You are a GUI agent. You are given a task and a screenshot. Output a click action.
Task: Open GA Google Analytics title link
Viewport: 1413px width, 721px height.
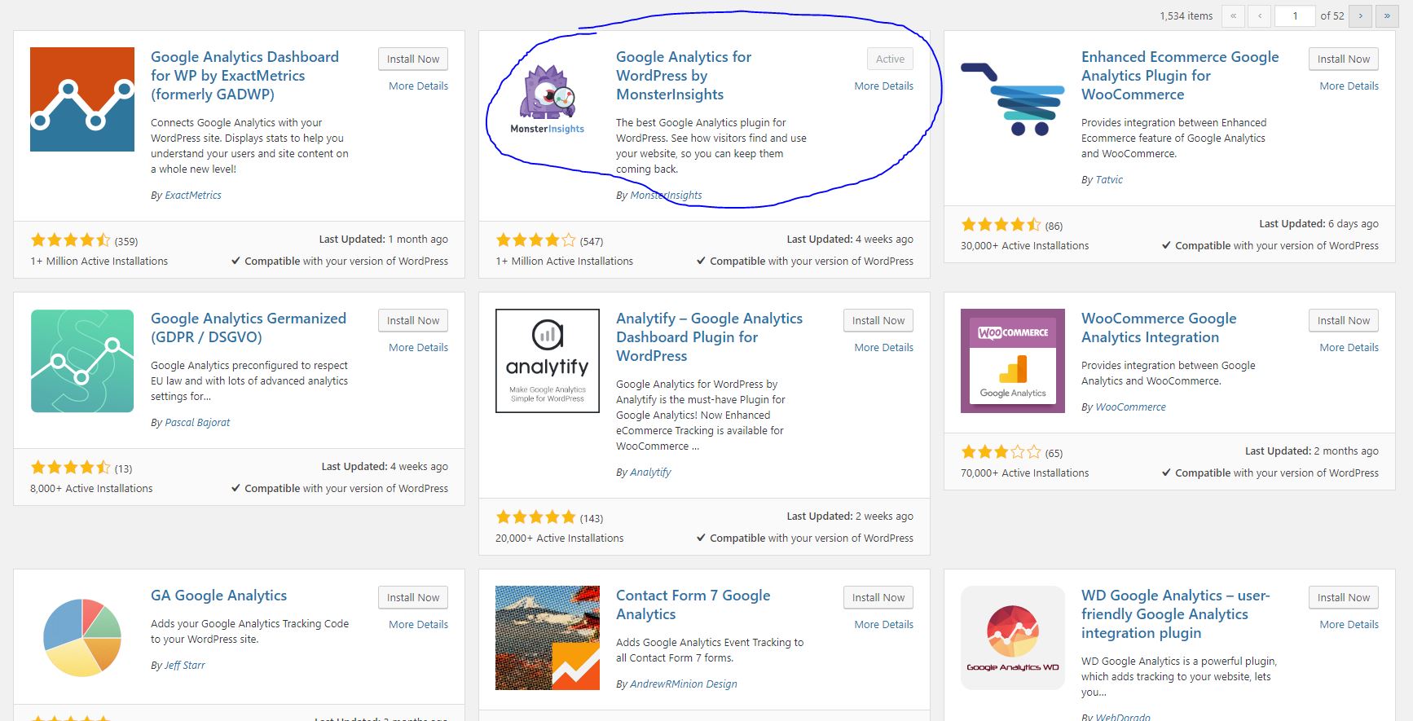(x=218, y=596)
